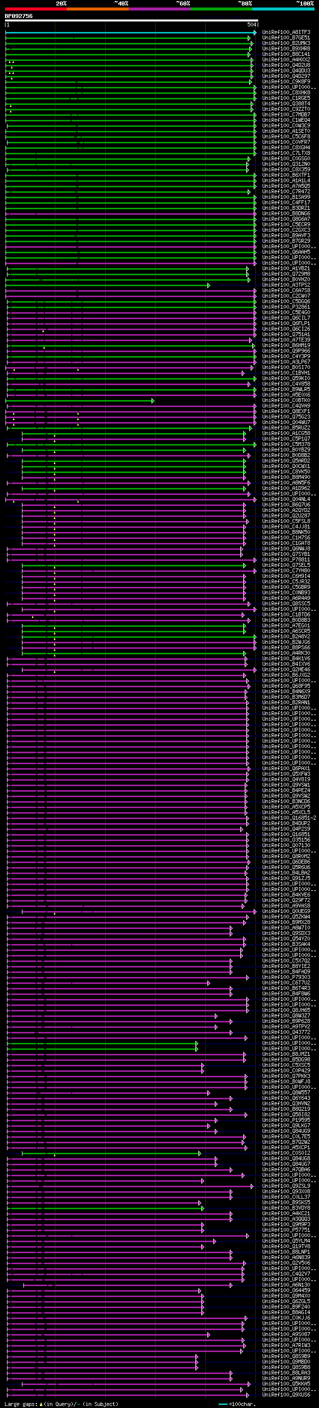Select hit UniRef100_B5RUZ2
This screenshot has height=1408, width=319.
click(286, 428)
